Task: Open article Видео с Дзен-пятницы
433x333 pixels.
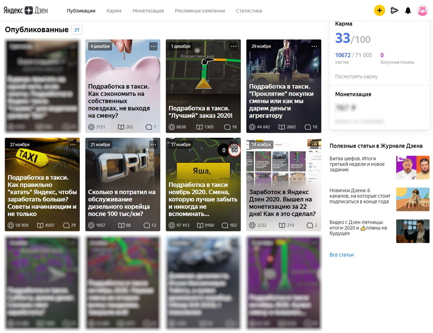Action: click(358, 228)
